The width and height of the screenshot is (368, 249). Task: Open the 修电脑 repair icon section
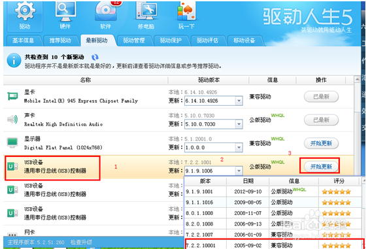146,16
